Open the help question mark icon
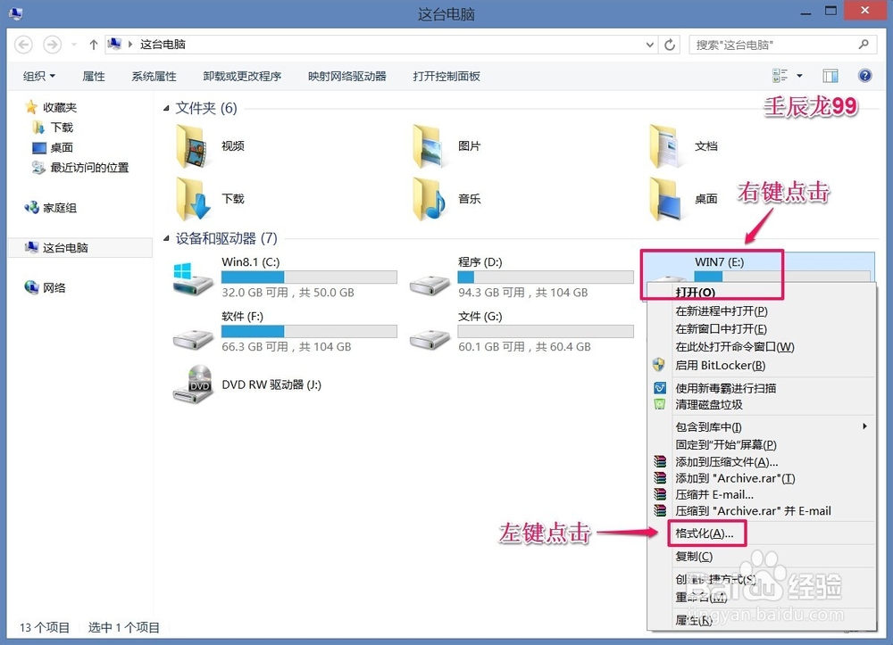The width and height of the screenshot is (893, 645). [x=864, y=76]
